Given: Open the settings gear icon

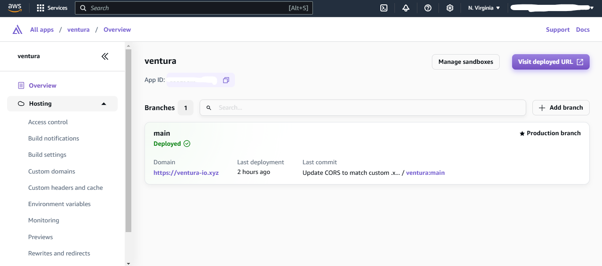Looking at the screenshot, I should 450,8.
